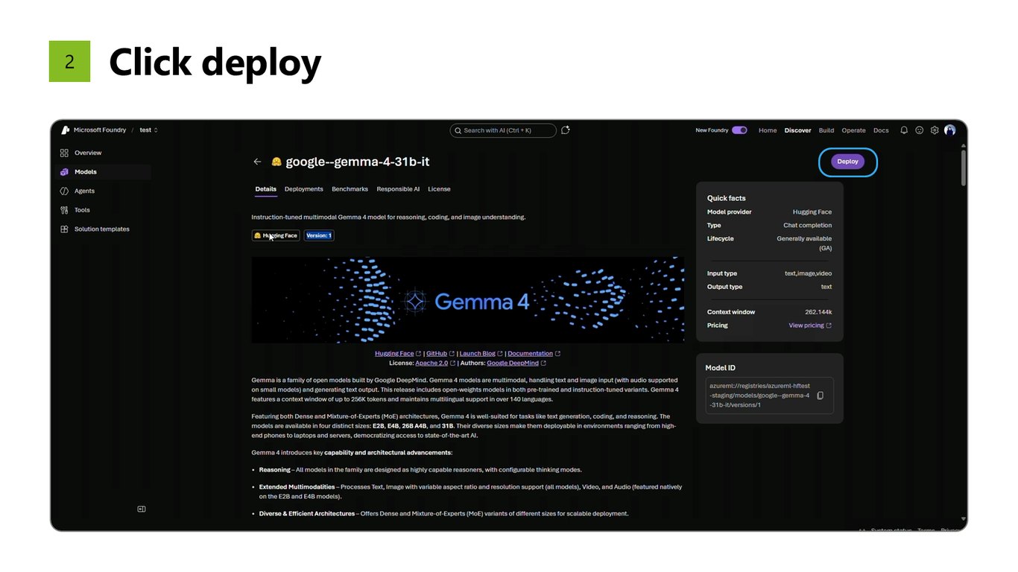Click the google--gemma-4-31b-it title
The image size is (1018, 572).
pos(357,162)
